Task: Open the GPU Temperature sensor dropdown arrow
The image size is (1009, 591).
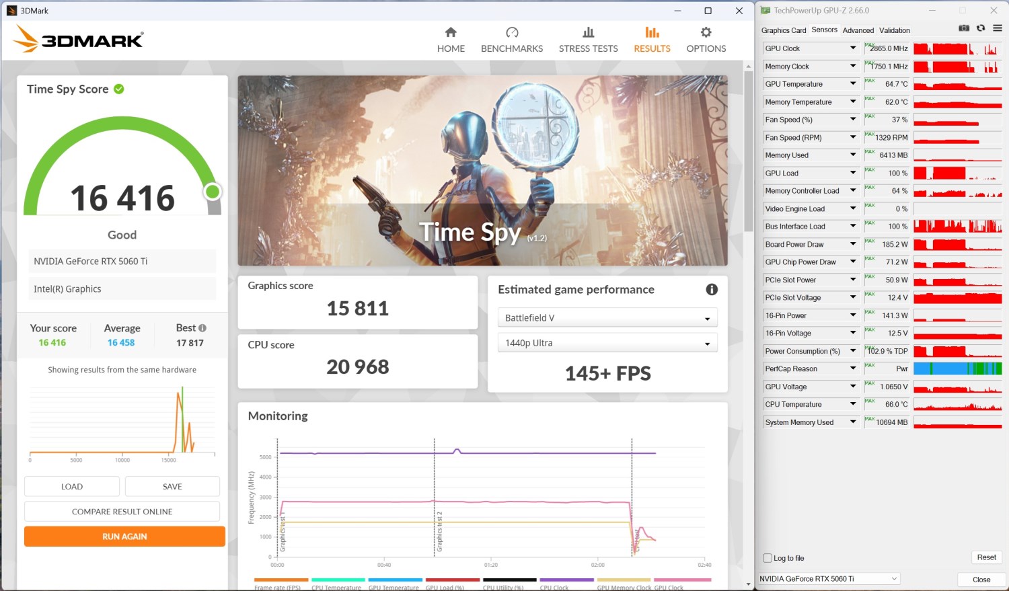Action: [x=853, y=84]
